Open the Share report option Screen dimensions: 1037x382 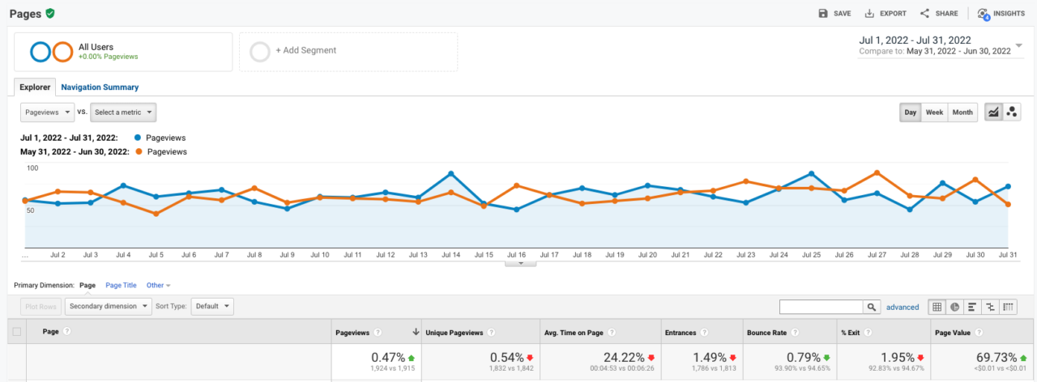click(x=924, y=14)
